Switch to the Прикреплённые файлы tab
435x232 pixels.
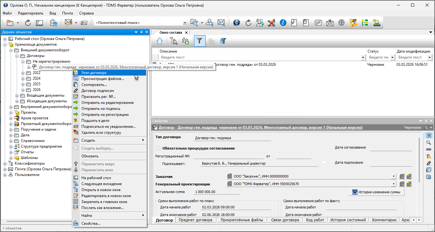[242, 220]
